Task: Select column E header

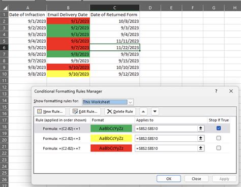Action: pos(171,8)
